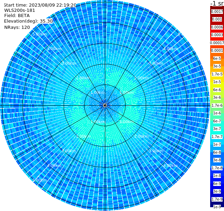Select the 3e-6 colorbar tick
224x211 pixels.
[217, 97]
